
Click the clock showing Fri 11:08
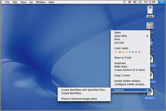pyautogui.click(x=150, y=2)
